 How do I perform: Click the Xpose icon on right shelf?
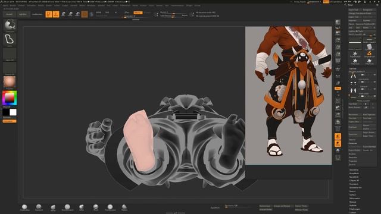coord(338,158)
